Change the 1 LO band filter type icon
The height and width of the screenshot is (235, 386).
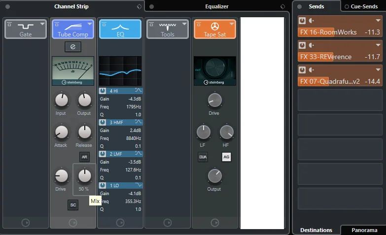pyautogui.click(x=138, y=185)
